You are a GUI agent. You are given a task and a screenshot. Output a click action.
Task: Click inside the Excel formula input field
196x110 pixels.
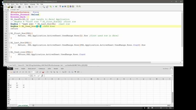[108, 76]
